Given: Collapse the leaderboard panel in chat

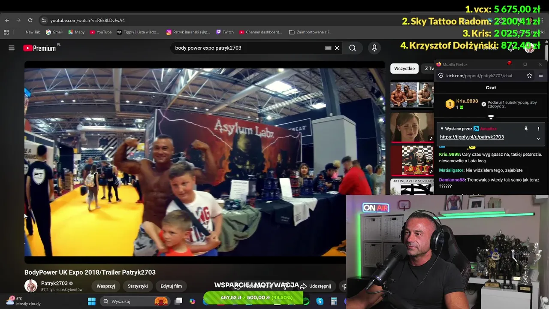Looking at the screenshot, I should click(491, 117).
